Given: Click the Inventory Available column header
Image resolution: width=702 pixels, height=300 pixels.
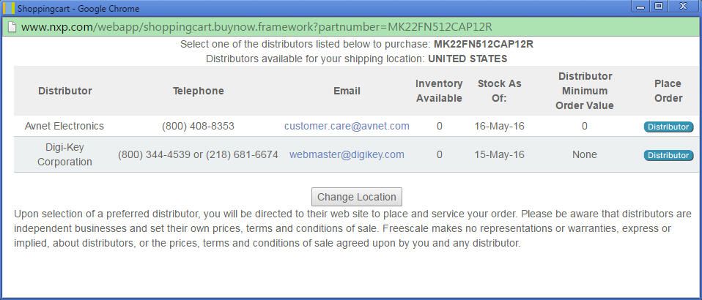Looking at the screenshot, I should 439,91.
